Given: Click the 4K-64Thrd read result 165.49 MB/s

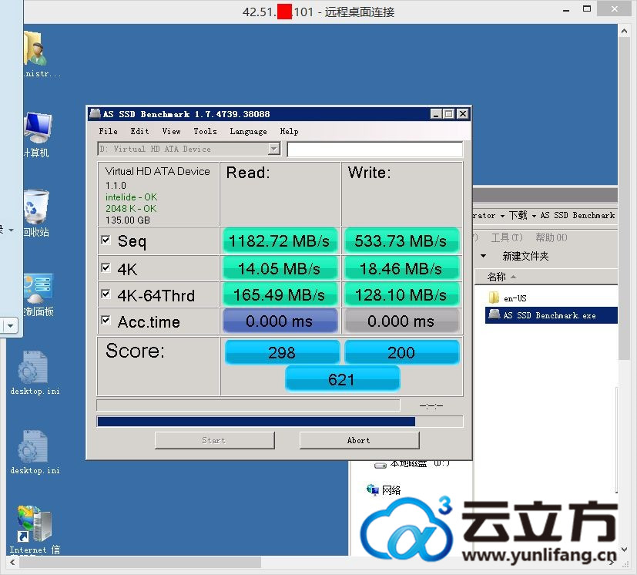Looking at the screenshot, I should pos(279,294).
